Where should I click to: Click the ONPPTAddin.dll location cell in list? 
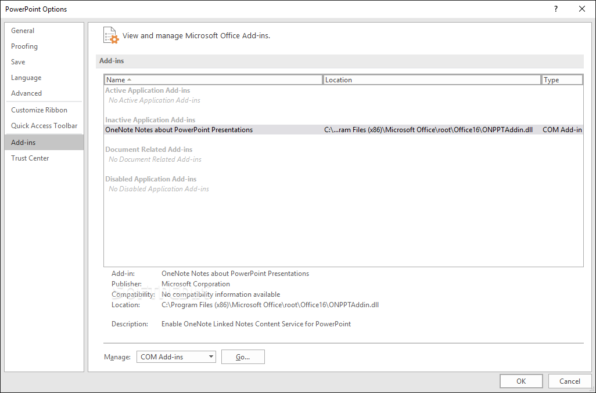(428, 130)
